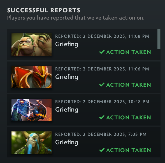
Task: Click green checkmark on 11:06 PM report
Action: 102,84
